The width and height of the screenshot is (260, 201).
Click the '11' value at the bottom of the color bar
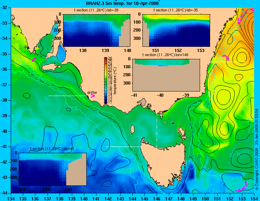(x=110, y=103)
